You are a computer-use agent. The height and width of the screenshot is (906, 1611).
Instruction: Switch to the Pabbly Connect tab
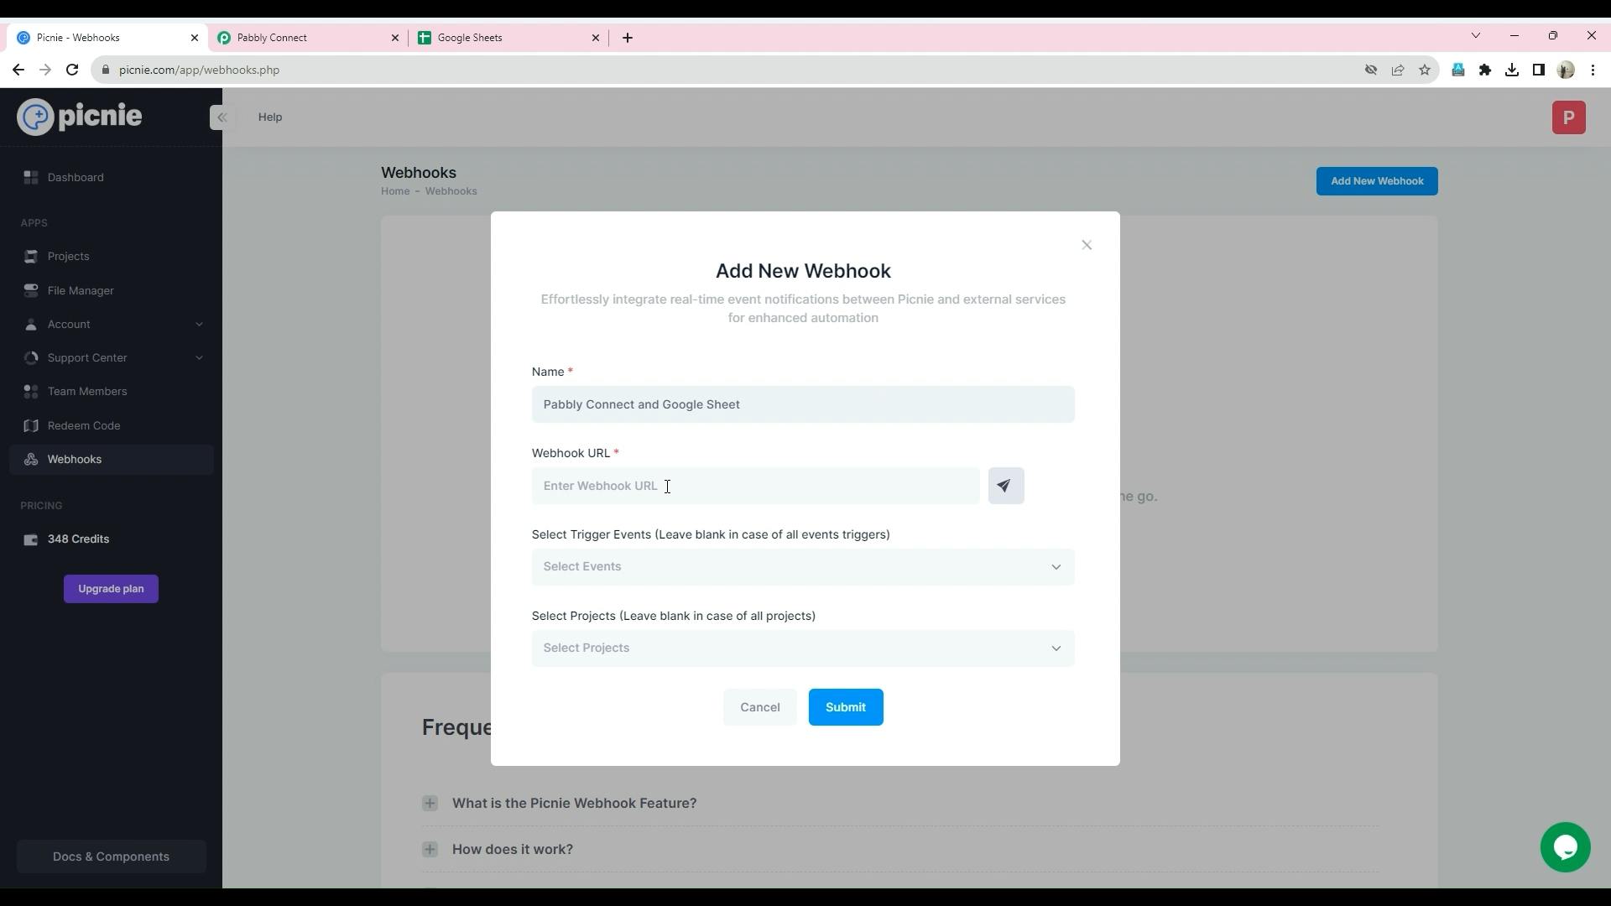pyautogui.click(x=307, y=38)
